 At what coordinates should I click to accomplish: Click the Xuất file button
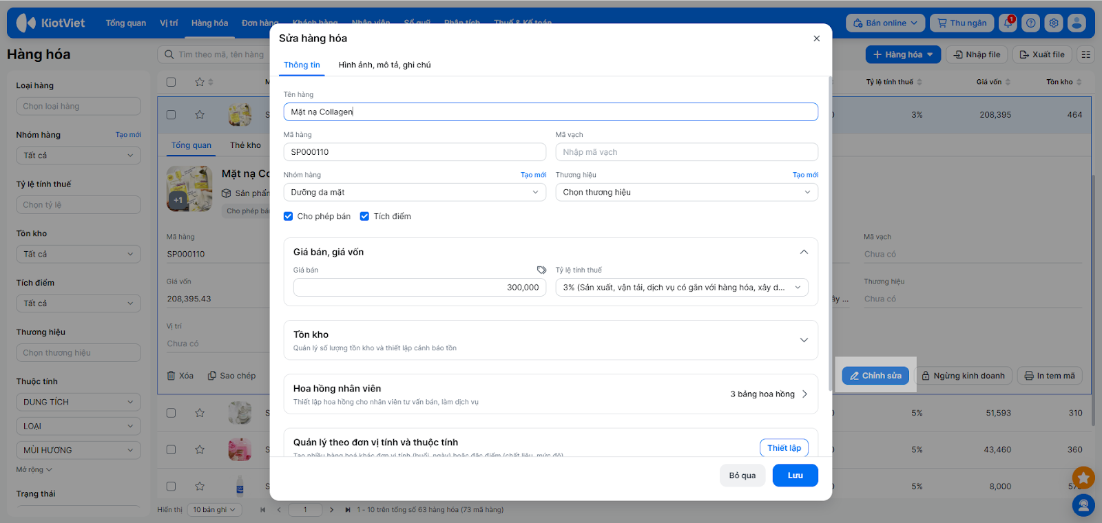pos(1042,54)
